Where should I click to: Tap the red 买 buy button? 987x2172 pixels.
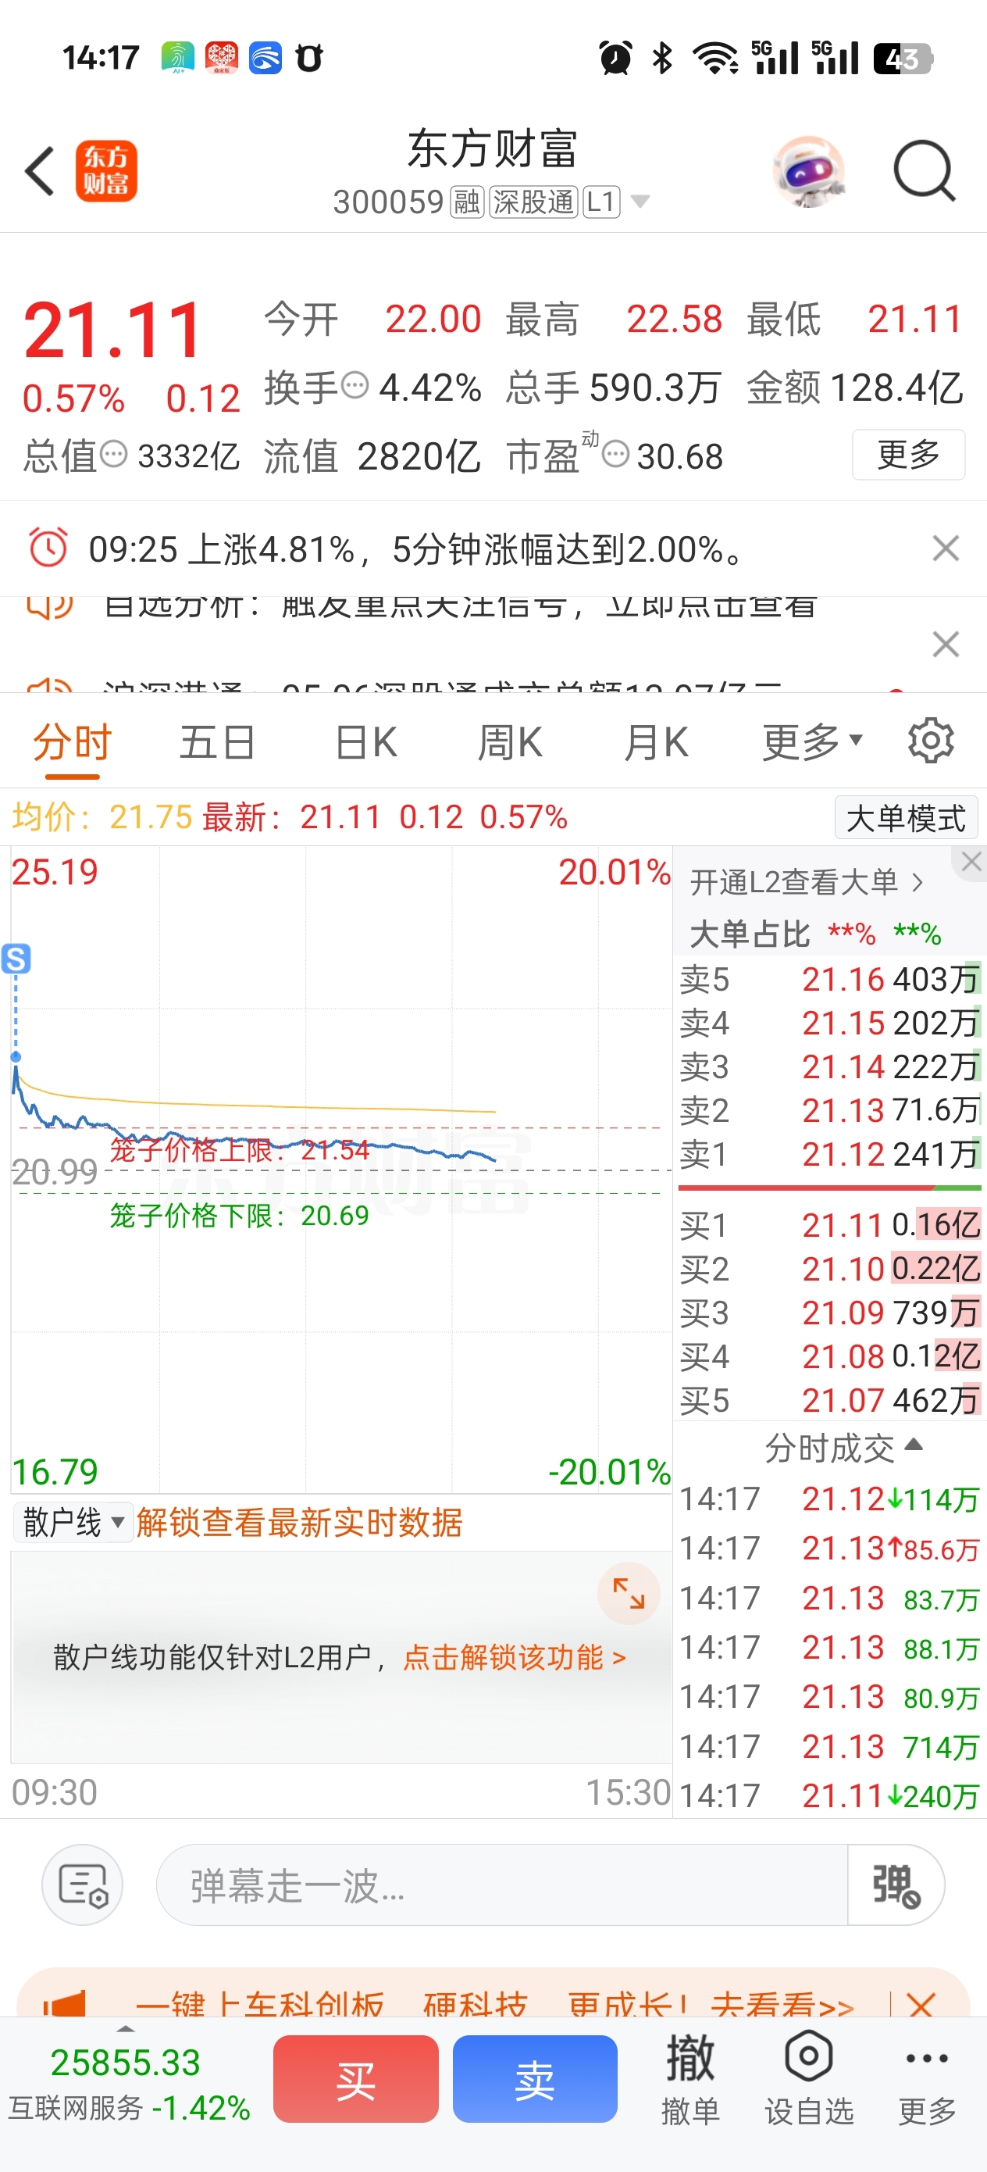tap(356, 2079)
